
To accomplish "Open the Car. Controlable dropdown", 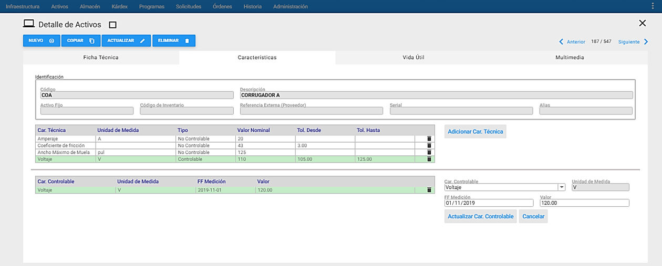I will pos(562,187).
